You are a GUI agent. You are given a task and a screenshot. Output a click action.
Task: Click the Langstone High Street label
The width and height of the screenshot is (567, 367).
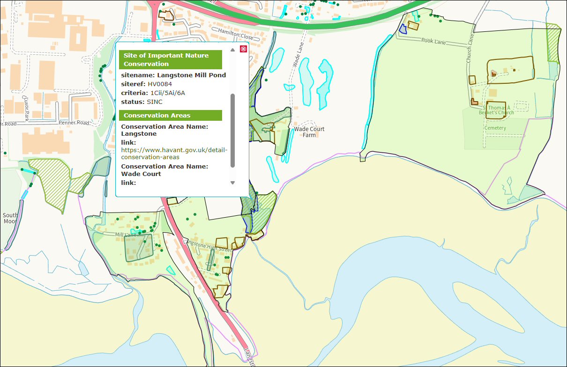209,246
